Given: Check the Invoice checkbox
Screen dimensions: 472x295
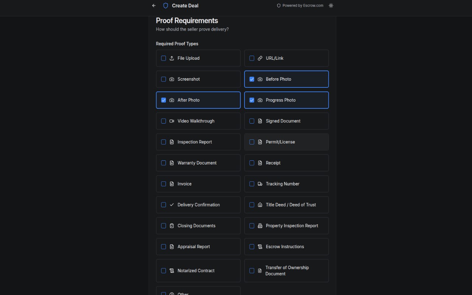Looking at the screenshot, I should pyautogui.click(x=164, y=184).
